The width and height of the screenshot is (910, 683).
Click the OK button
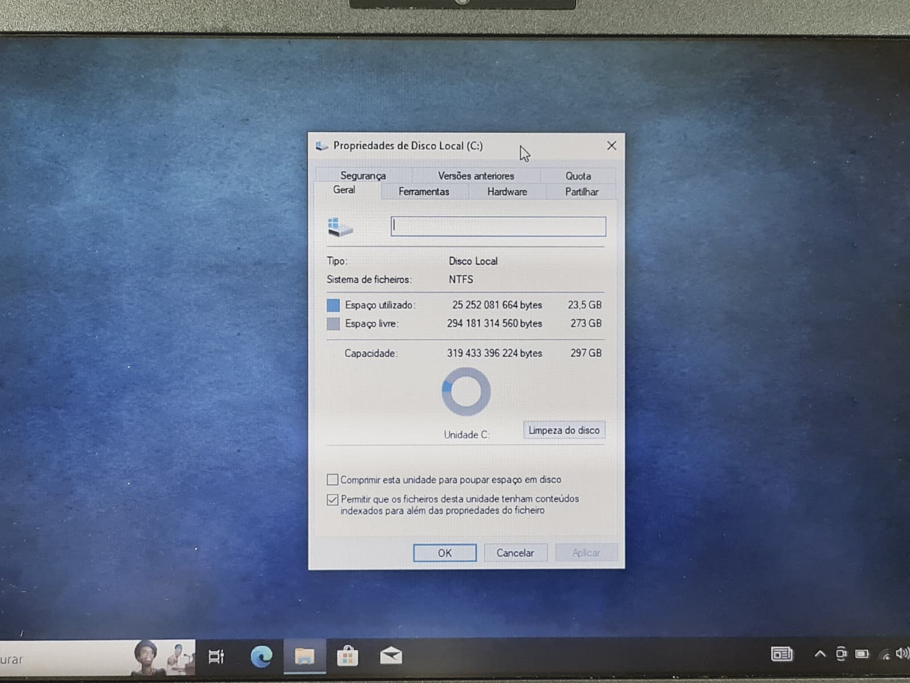pos(445,553)
